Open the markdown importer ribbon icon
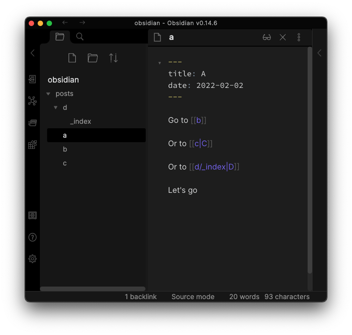Image resolution: width=352 pixels, height=335 pixels. pos(32,144)
